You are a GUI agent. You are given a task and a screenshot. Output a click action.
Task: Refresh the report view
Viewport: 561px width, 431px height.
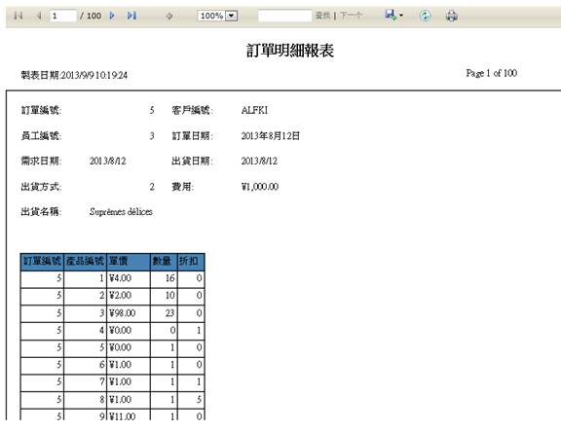425,16
